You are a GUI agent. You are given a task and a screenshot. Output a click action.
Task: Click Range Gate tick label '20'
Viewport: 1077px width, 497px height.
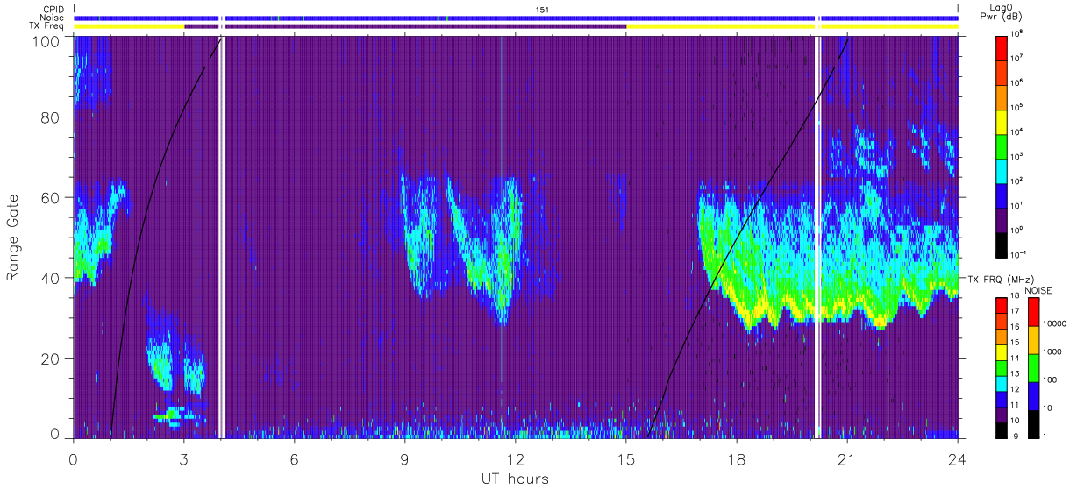[x=49, y=359]
